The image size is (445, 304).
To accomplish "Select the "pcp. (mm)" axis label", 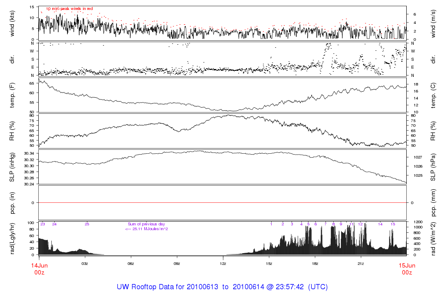I will tap(433, 203).
